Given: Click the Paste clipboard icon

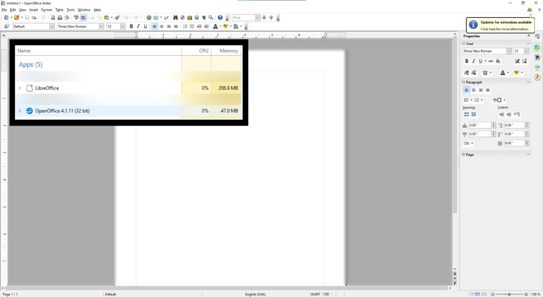Looking at the screenshot, I should pos(107,17).
